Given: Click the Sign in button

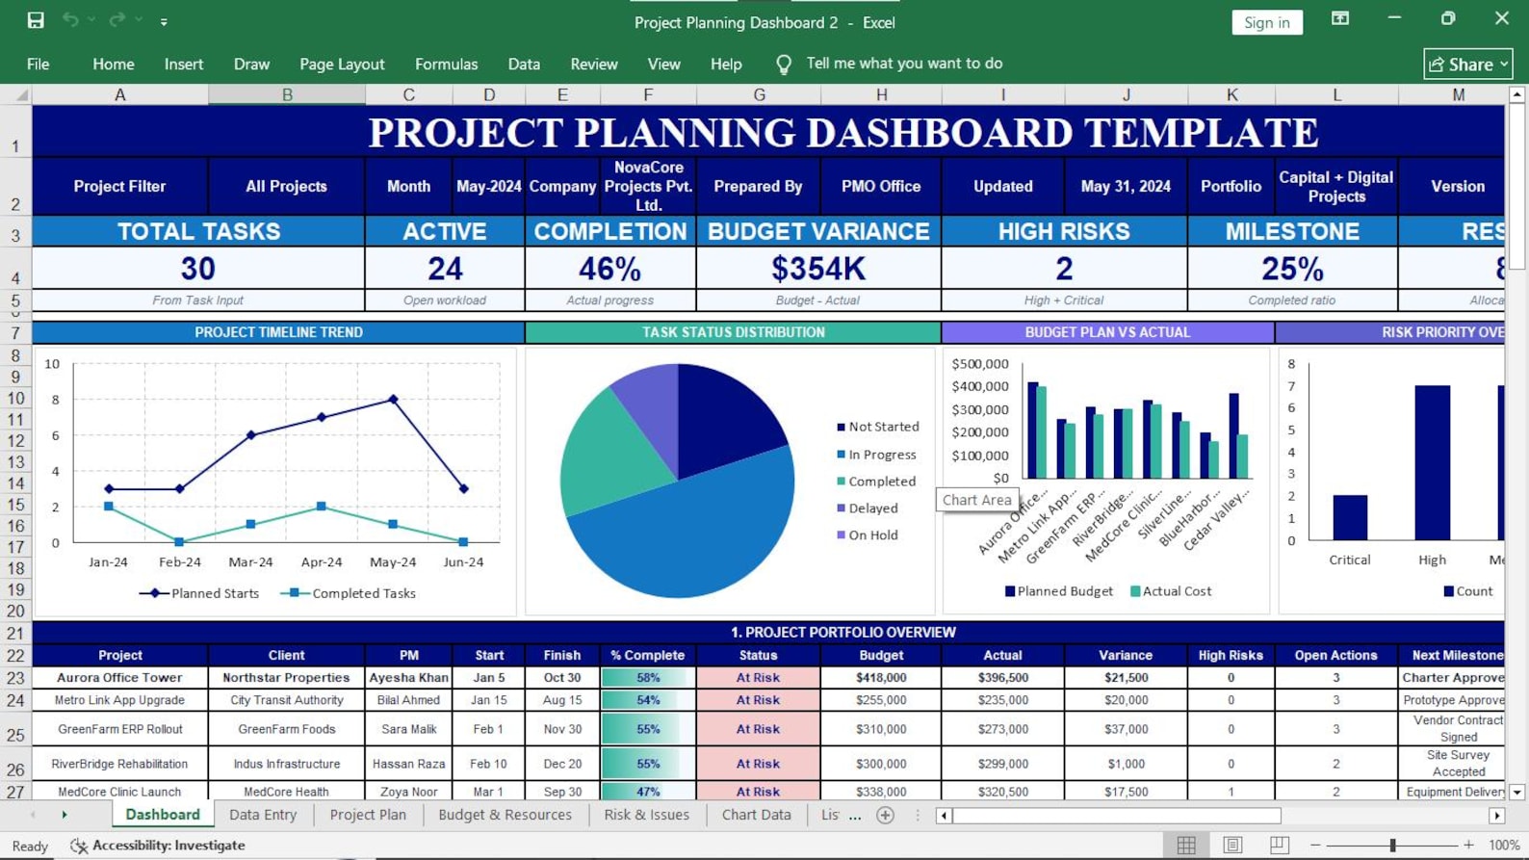Looking at the screenshot, I should click(x=1267, y=22).
